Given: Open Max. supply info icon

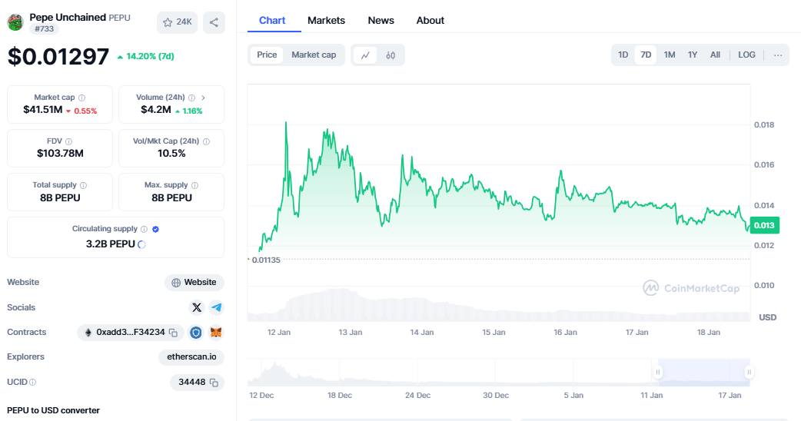Looking at the screenshot, I should tap(194, 185).
